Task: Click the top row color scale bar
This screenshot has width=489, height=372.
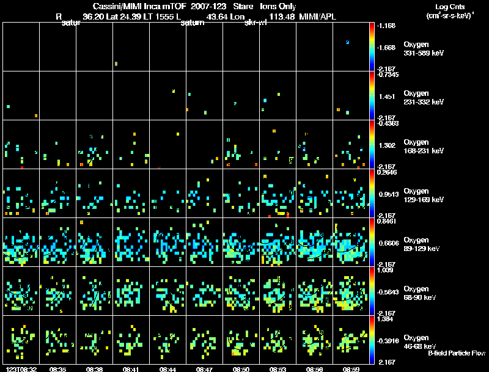Action: pyautogui.click(x=372, y=47)
